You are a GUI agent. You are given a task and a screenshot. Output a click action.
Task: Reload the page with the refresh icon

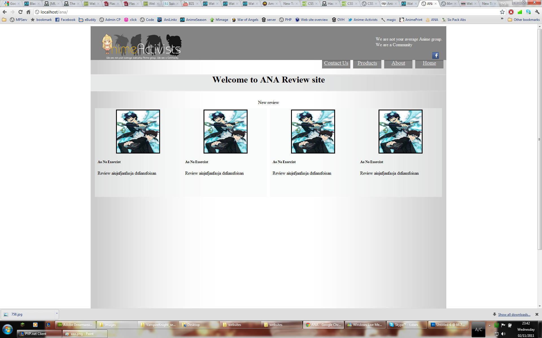click(20, 12)
